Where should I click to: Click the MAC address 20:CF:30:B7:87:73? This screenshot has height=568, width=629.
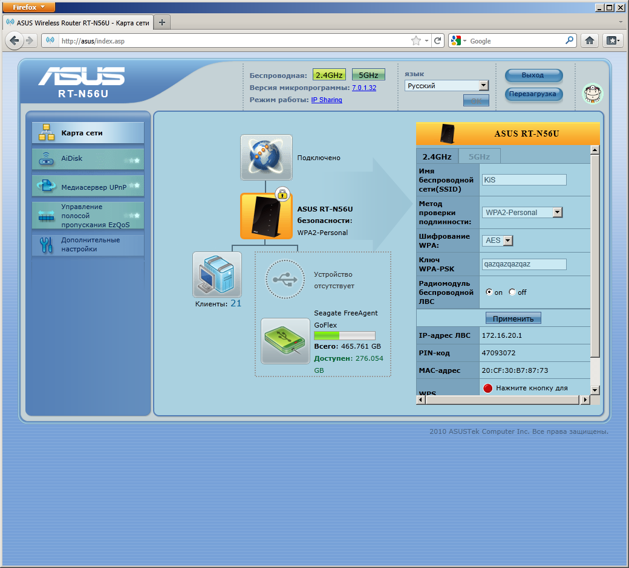click(x=515, y=370)
